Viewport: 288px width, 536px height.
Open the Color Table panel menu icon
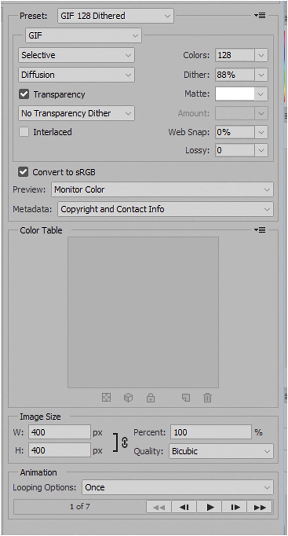pyautogui.click(x=260, y=230)
